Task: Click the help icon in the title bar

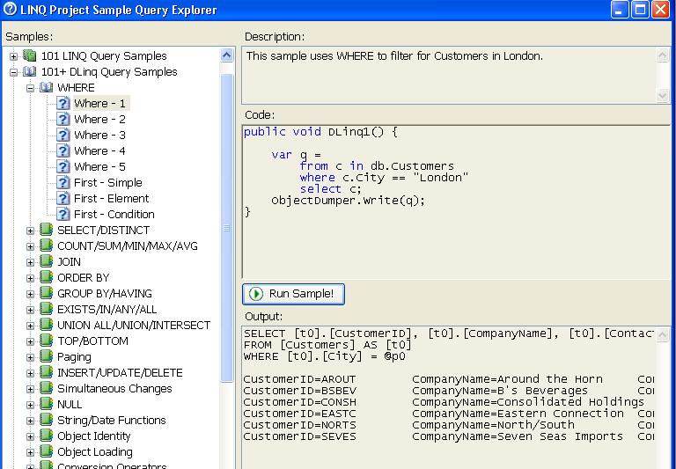Action: tap(10, 9)
